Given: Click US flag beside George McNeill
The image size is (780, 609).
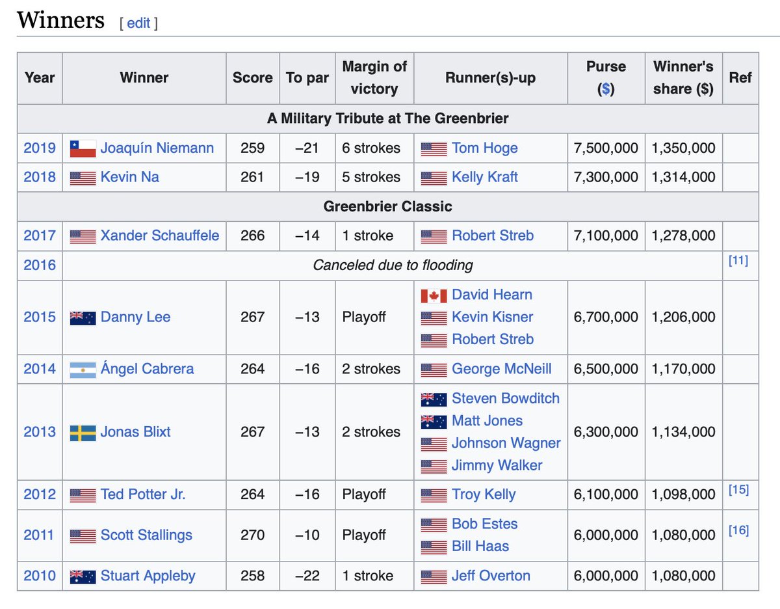Looking at the screenshot, I should click(x=434, y=370).
